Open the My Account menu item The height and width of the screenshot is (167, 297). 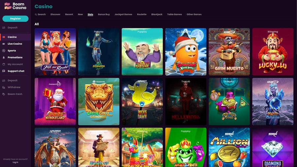click(15, 64)
